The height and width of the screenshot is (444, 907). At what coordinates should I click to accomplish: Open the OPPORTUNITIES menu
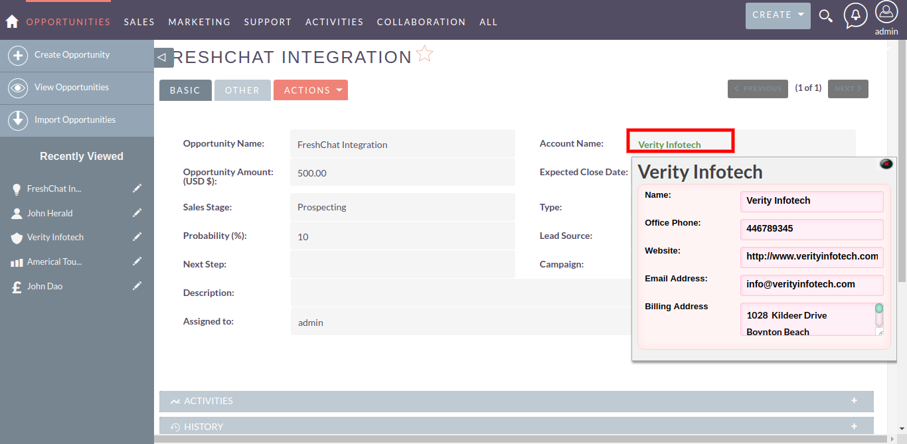tap(68, 22)
